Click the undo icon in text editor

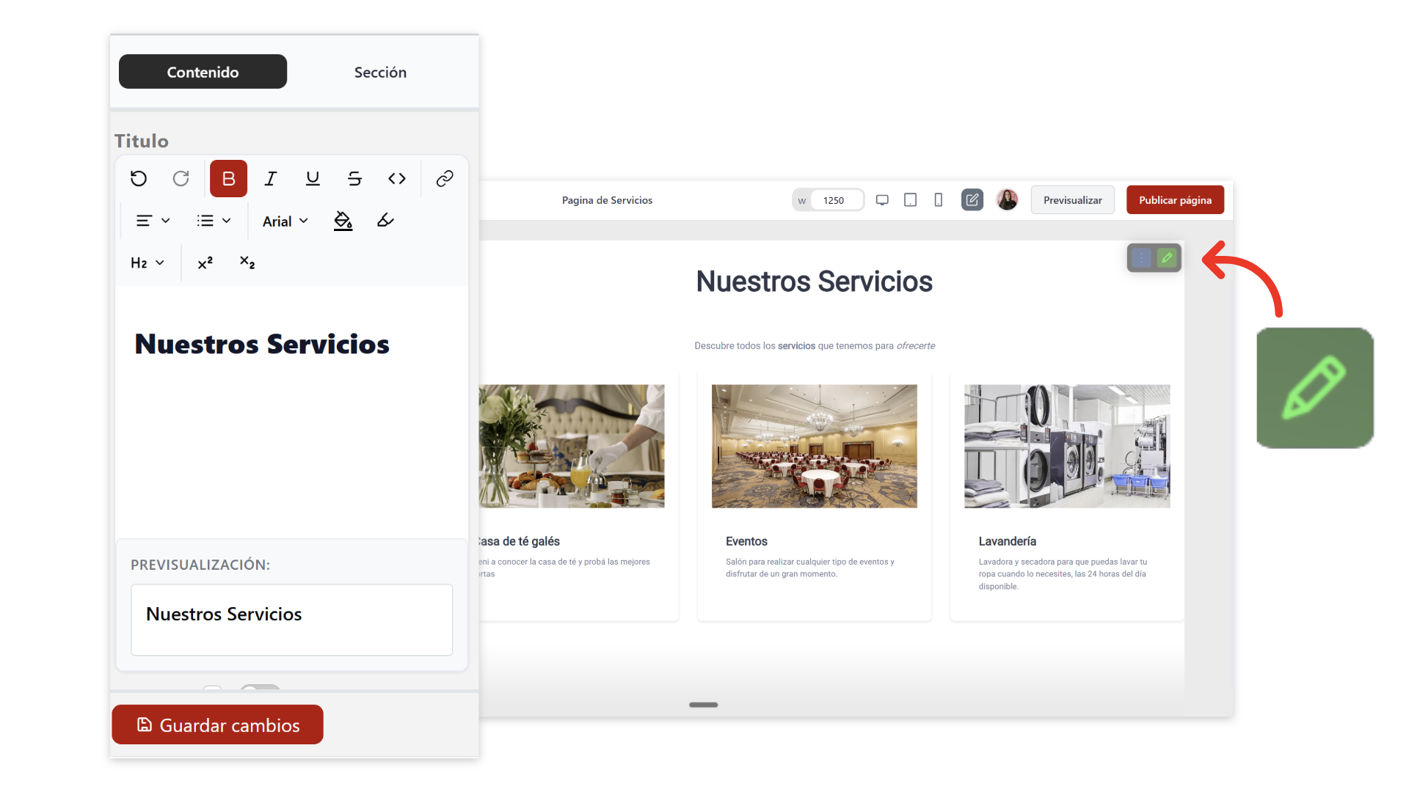[139, 178]
